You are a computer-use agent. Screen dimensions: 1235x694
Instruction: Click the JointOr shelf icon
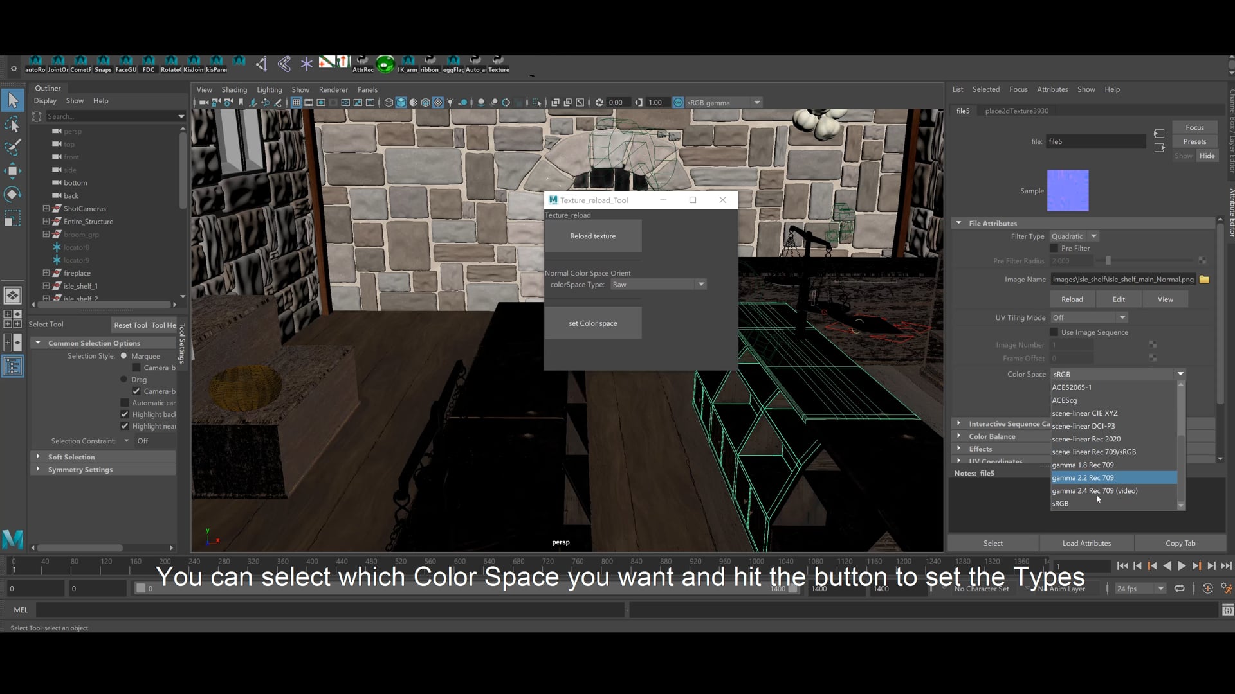pos(58,64)
